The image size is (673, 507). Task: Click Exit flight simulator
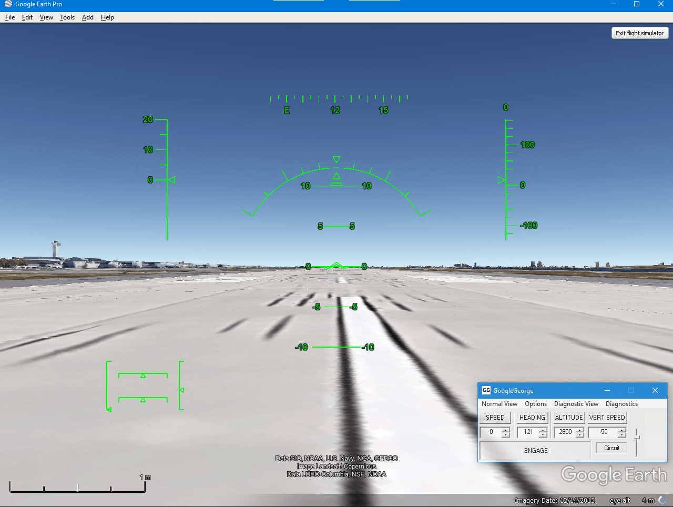click(x=639, y=33)
